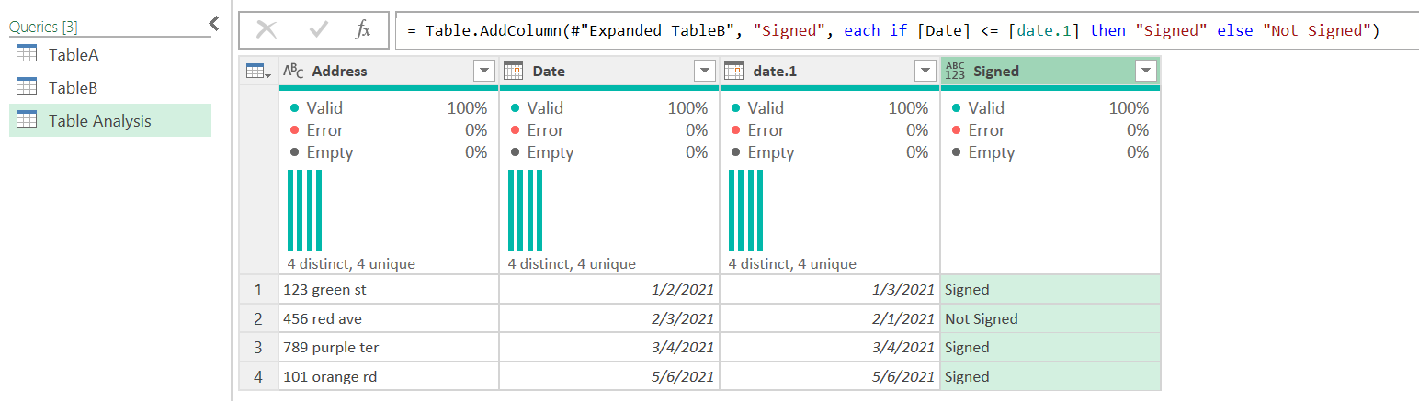The height and width of the screenshot is (401, 1419).
Task: Click "4 distinct, 4 unique" under Address
Action: coord(351,263)
